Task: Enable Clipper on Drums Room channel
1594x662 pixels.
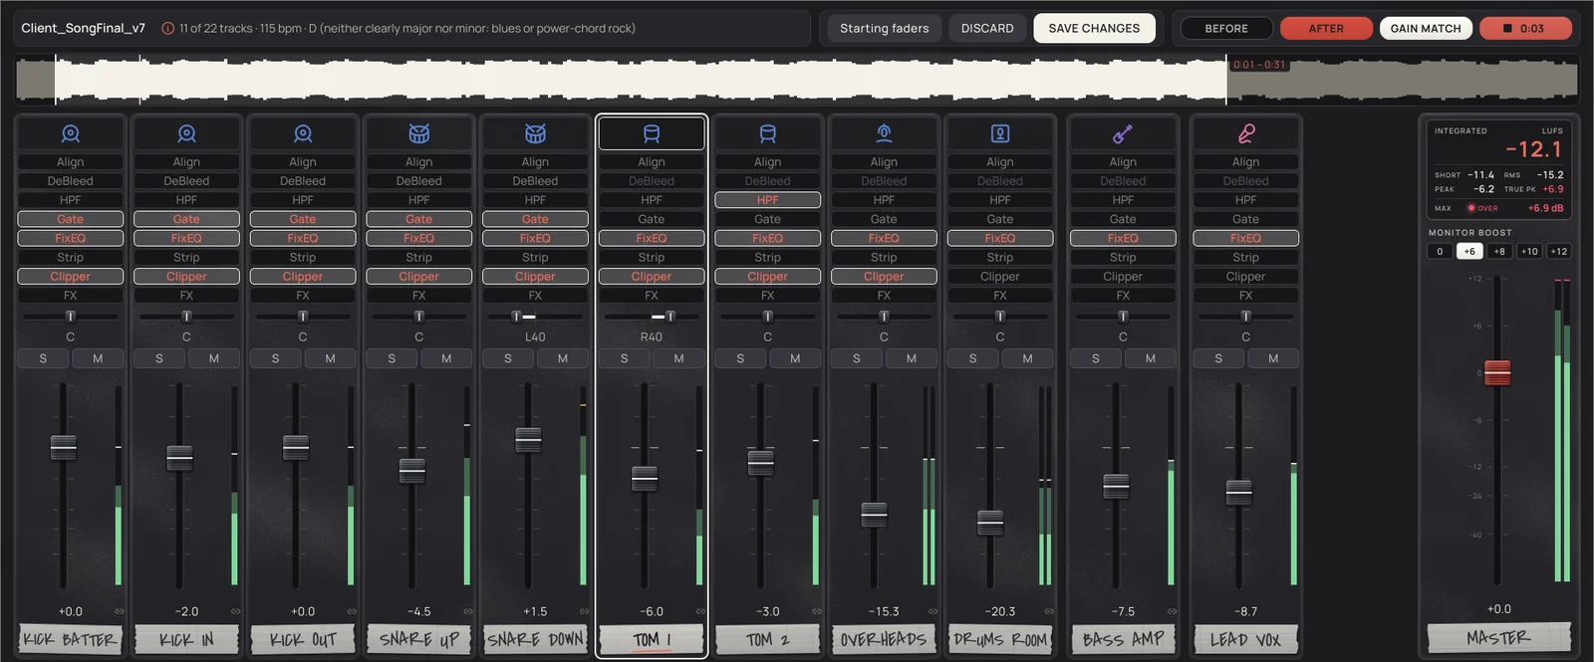Action: 1000,277
